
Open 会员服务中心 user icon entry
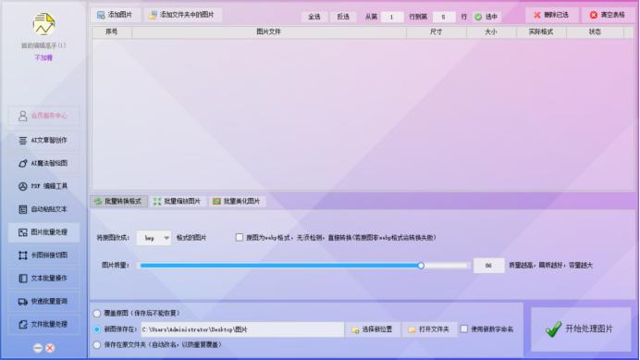pos(43,116)
